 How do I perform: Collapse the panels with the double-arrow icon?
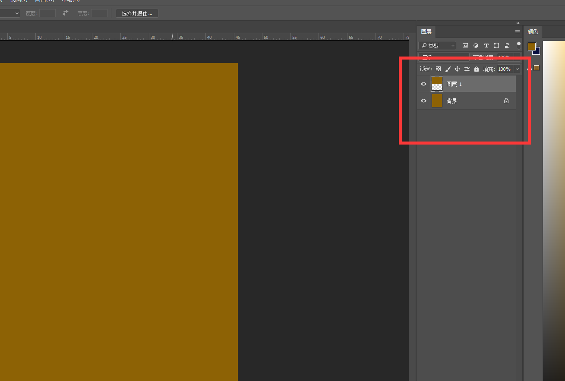(x=518, y=23)
